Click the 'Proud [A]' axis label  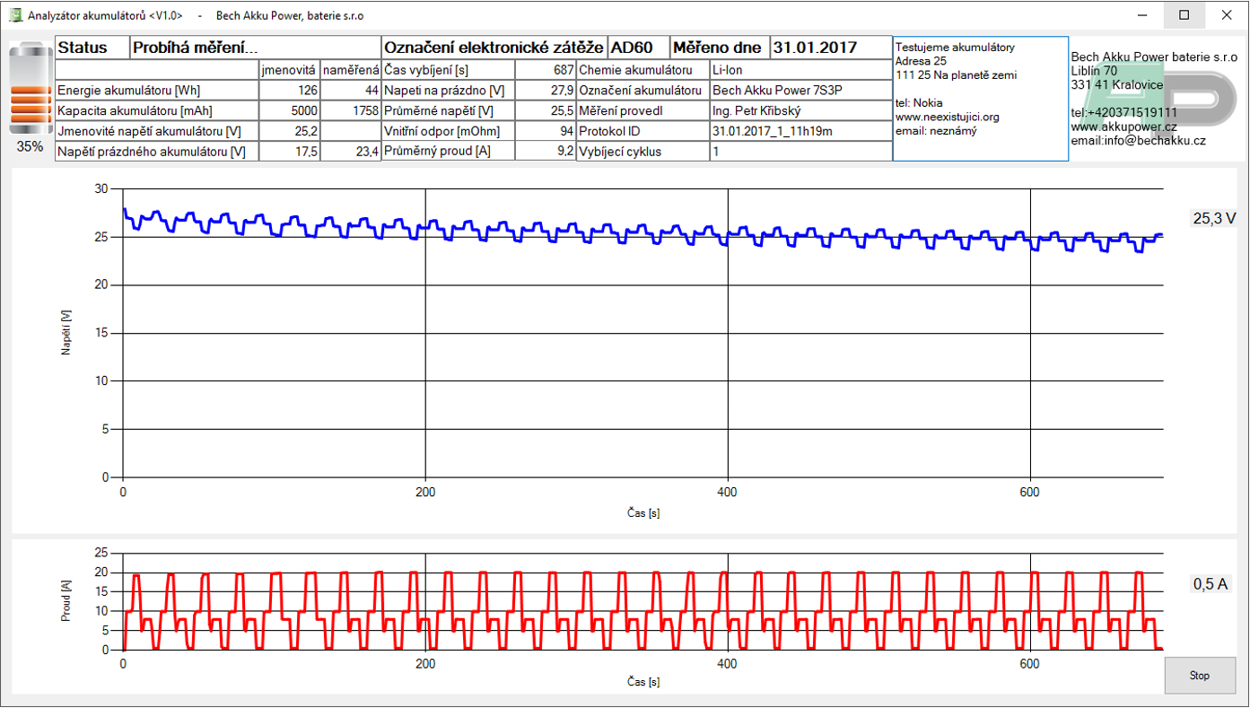pyautogui.click(x=66, y=600)
